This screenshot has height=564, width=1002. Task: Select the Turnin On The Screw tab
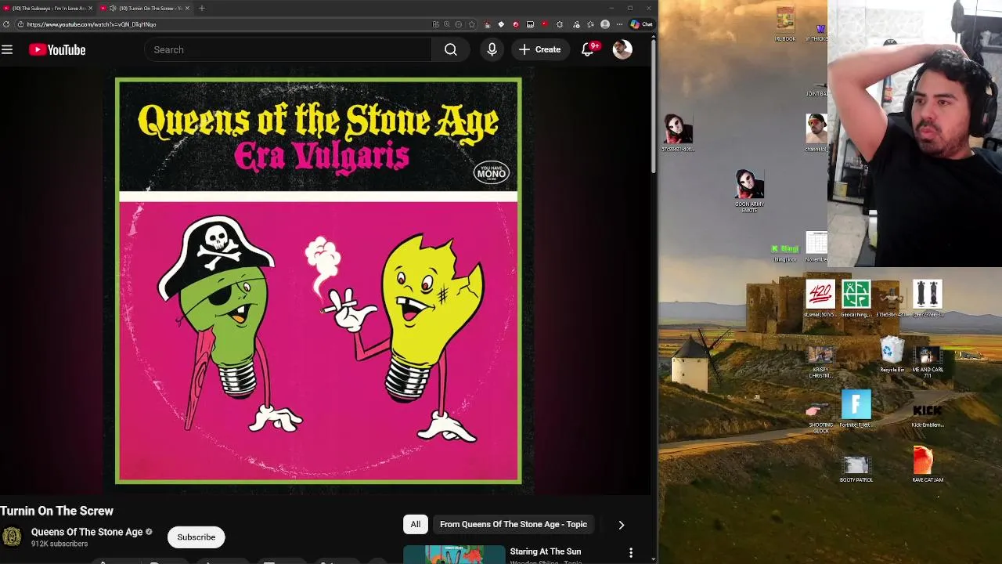pyautogui.click(x=150, y=8)
